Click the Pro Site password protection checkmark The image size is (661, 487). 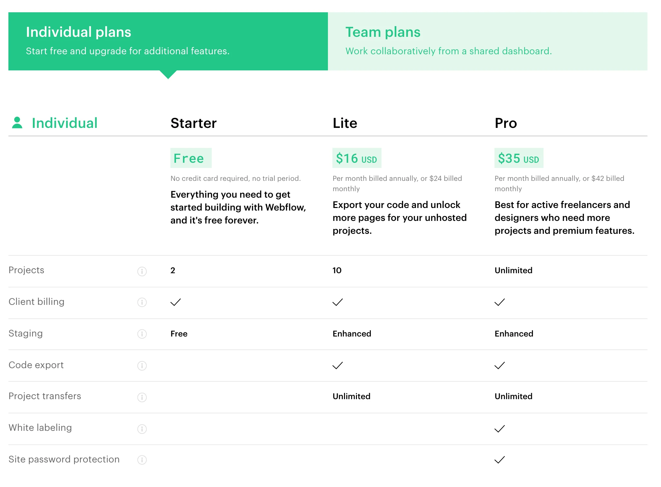(x=500, y=460)
